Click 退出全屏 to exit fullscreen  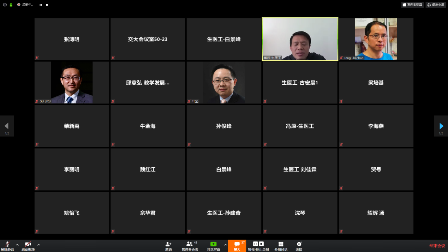coord(436,5)
